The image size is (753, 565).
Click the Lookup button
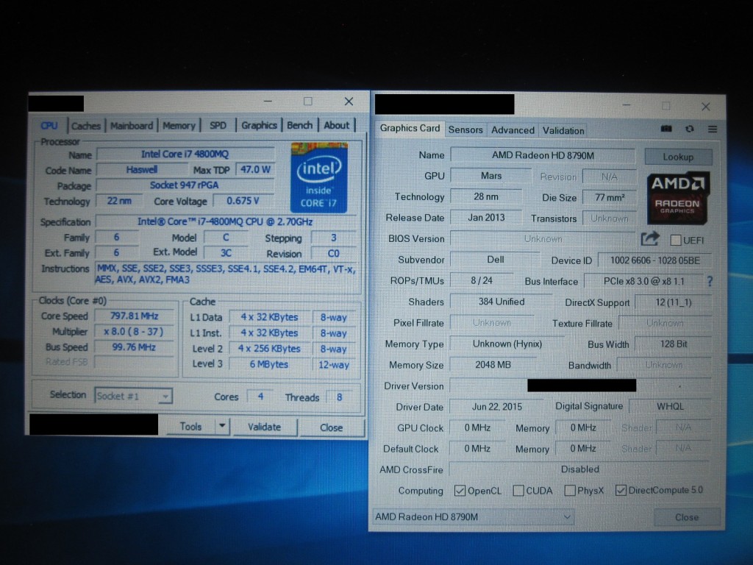point(678,157)
